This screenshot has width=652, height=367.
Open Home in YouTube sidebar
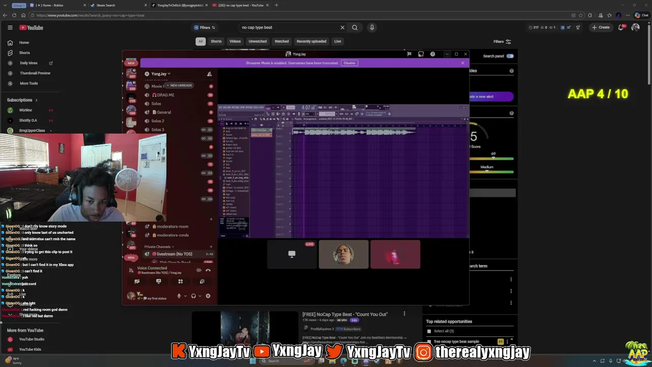[24, 43]
